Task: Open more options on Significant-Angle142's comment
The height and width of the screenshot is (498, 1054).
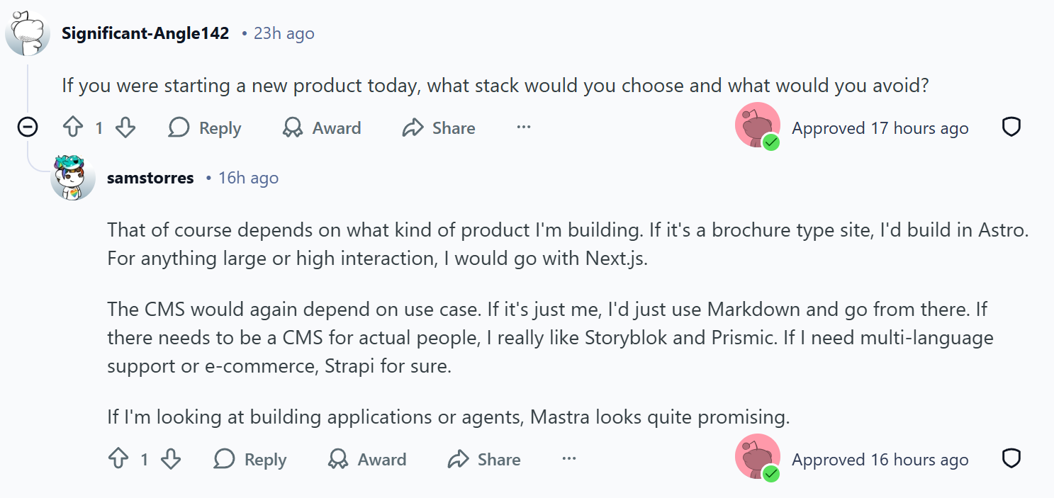Action: [x=524, y=128]
